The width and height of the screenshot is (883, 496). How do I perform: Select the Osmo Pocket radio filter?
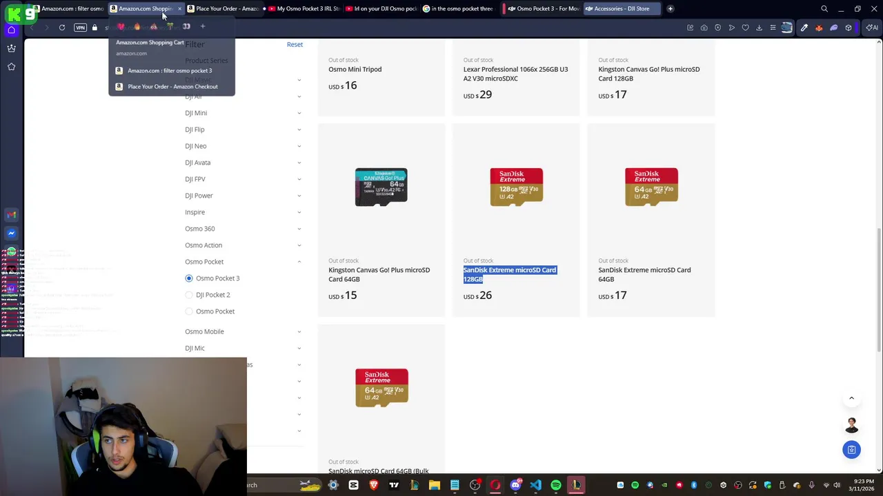[189, 311]
